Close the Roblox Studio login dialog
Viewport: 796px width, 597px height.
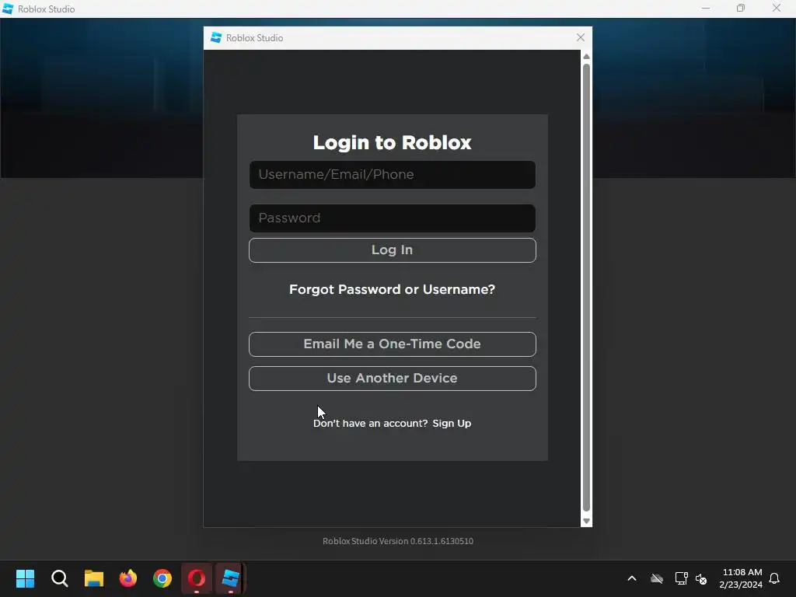581,37
